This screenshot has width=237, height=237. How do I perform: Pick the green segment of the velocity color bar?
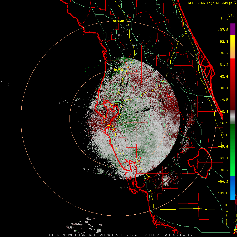[x=233, y=150]
